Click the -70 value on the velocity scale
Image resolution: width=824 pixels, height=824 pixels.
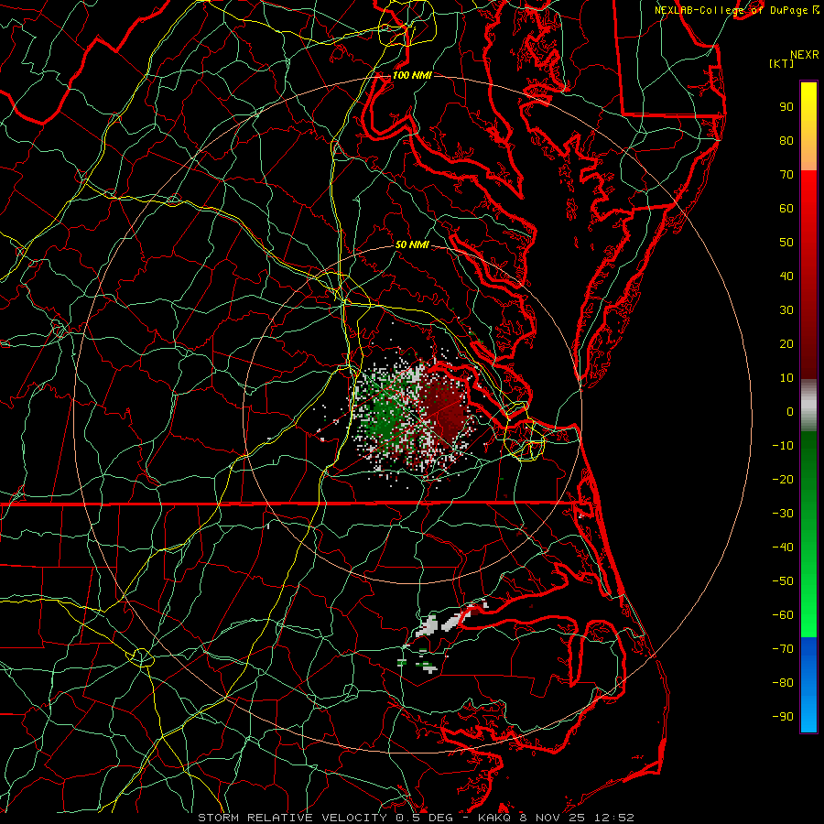point(783,649)
